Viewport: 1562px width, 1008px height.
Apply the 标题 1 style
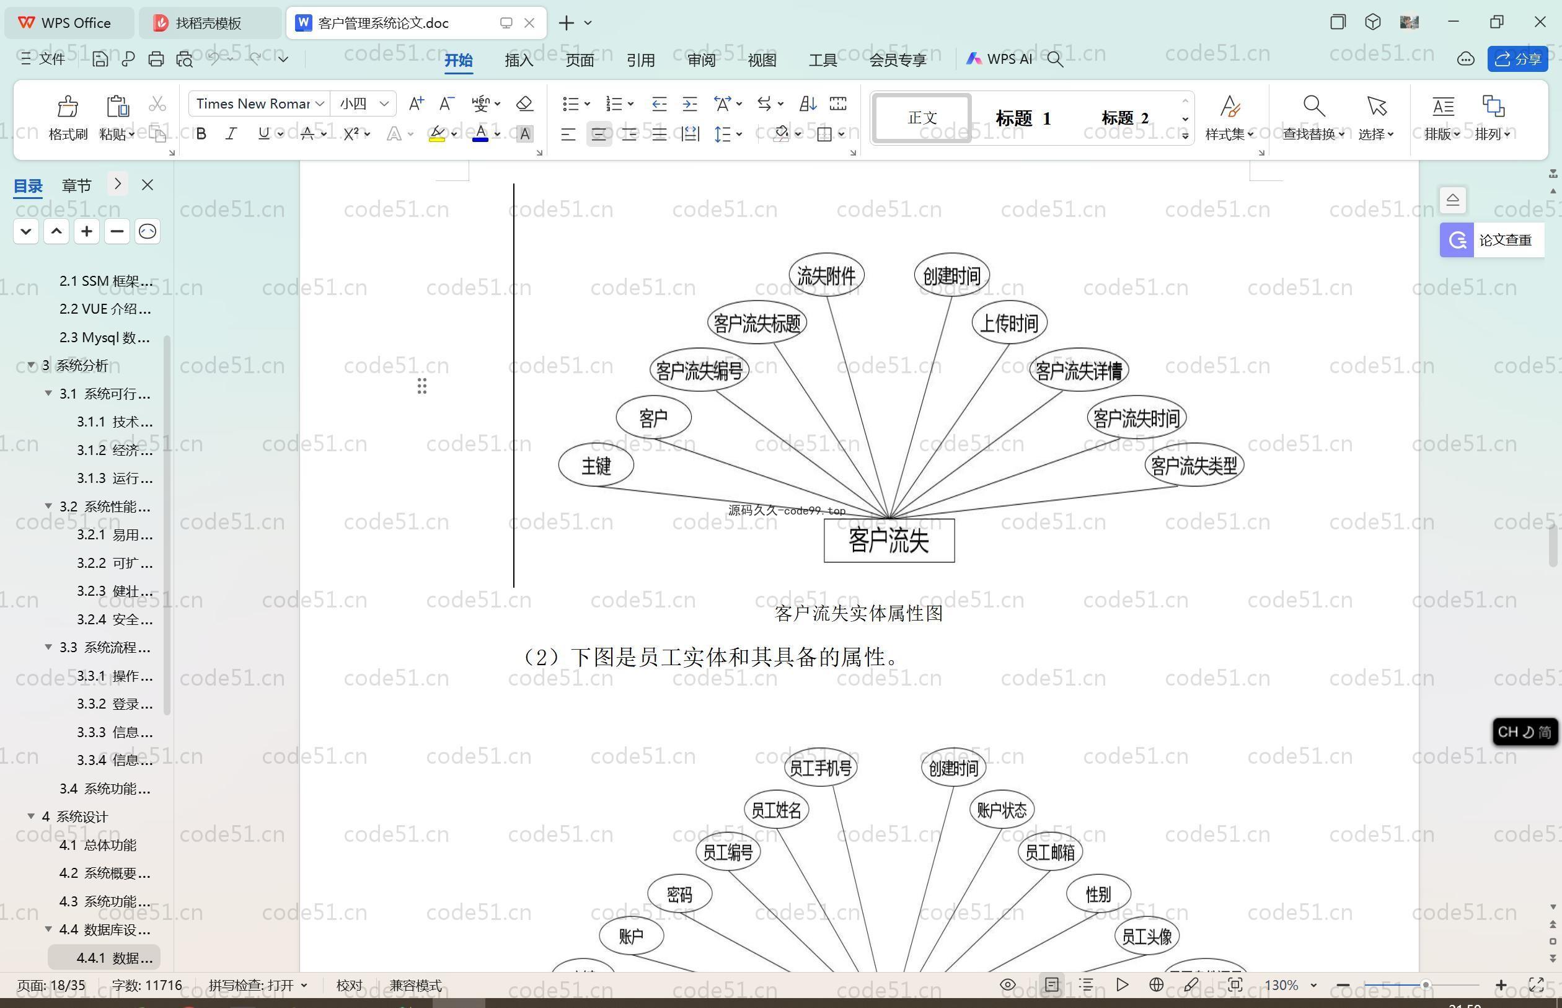click(1023, 118)
